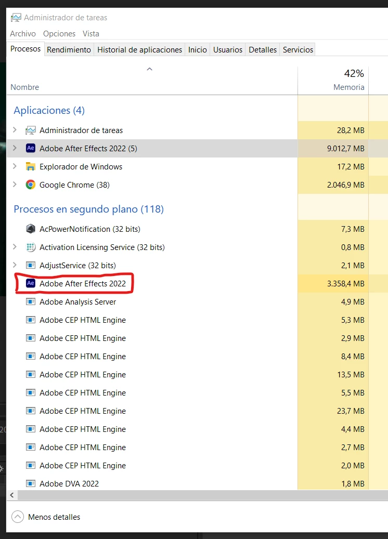Select Adobe CEP HTML Engine using 4,4 MB
Screen dimensions: 388x539
point(83,429)
